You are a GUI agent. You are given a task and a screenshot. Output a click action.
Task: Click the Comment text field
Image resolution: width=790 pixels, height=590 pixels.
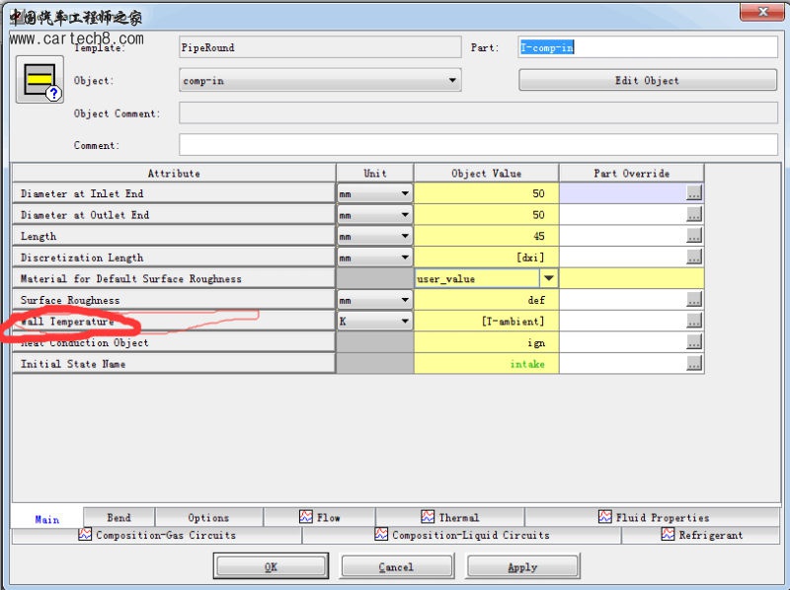478,145
